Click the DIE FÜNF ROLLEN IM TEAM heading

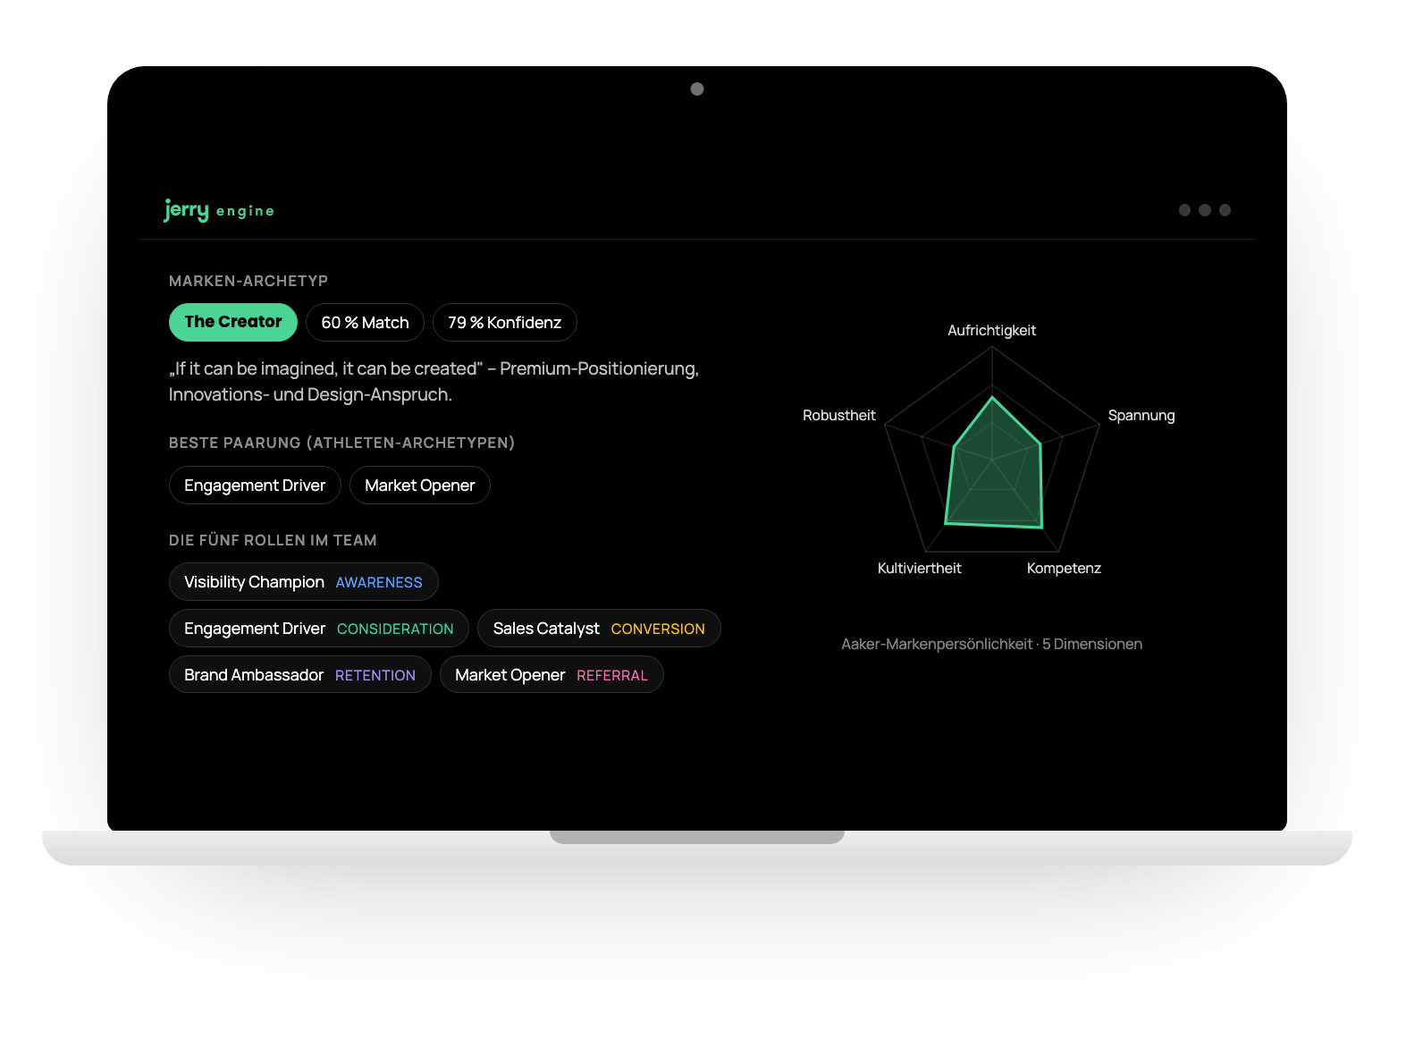point(273,540)
